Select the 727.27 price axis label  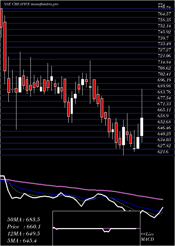164,50
